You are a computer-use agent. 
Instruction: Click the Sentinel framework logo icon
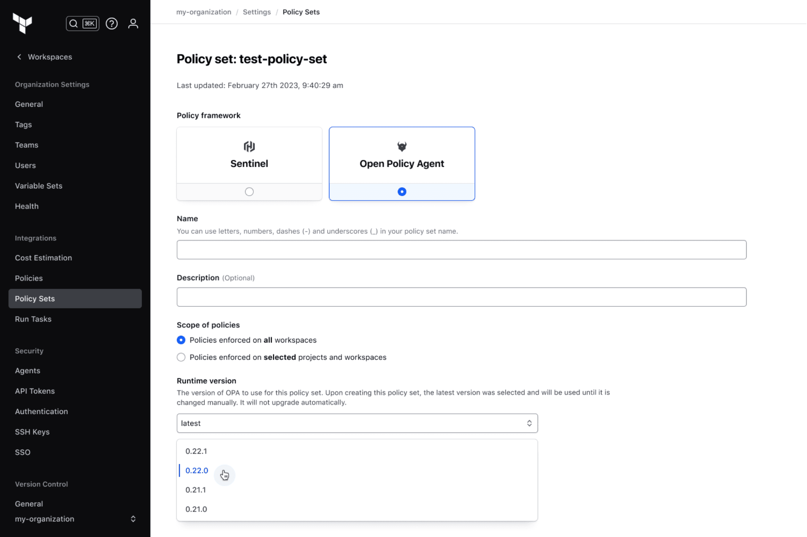[x=249, y=146]
